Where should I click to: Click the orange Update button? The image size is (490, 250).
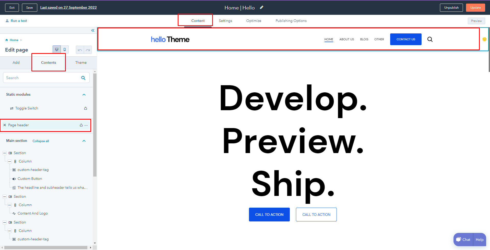475,8
